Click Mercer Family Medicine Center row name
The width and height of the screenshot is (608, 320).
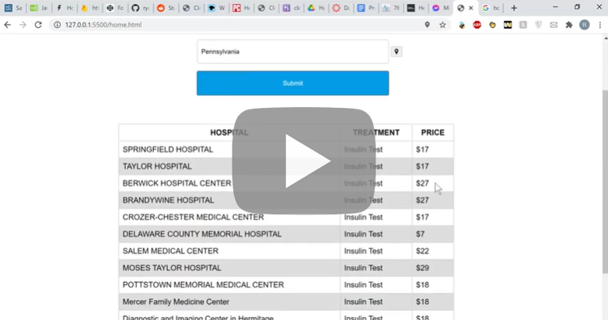(176, 302)
